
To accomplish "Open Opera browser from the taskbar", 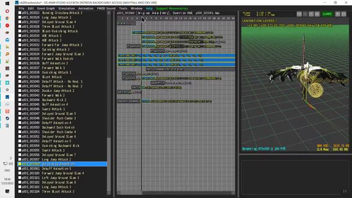I will point(7,11).
